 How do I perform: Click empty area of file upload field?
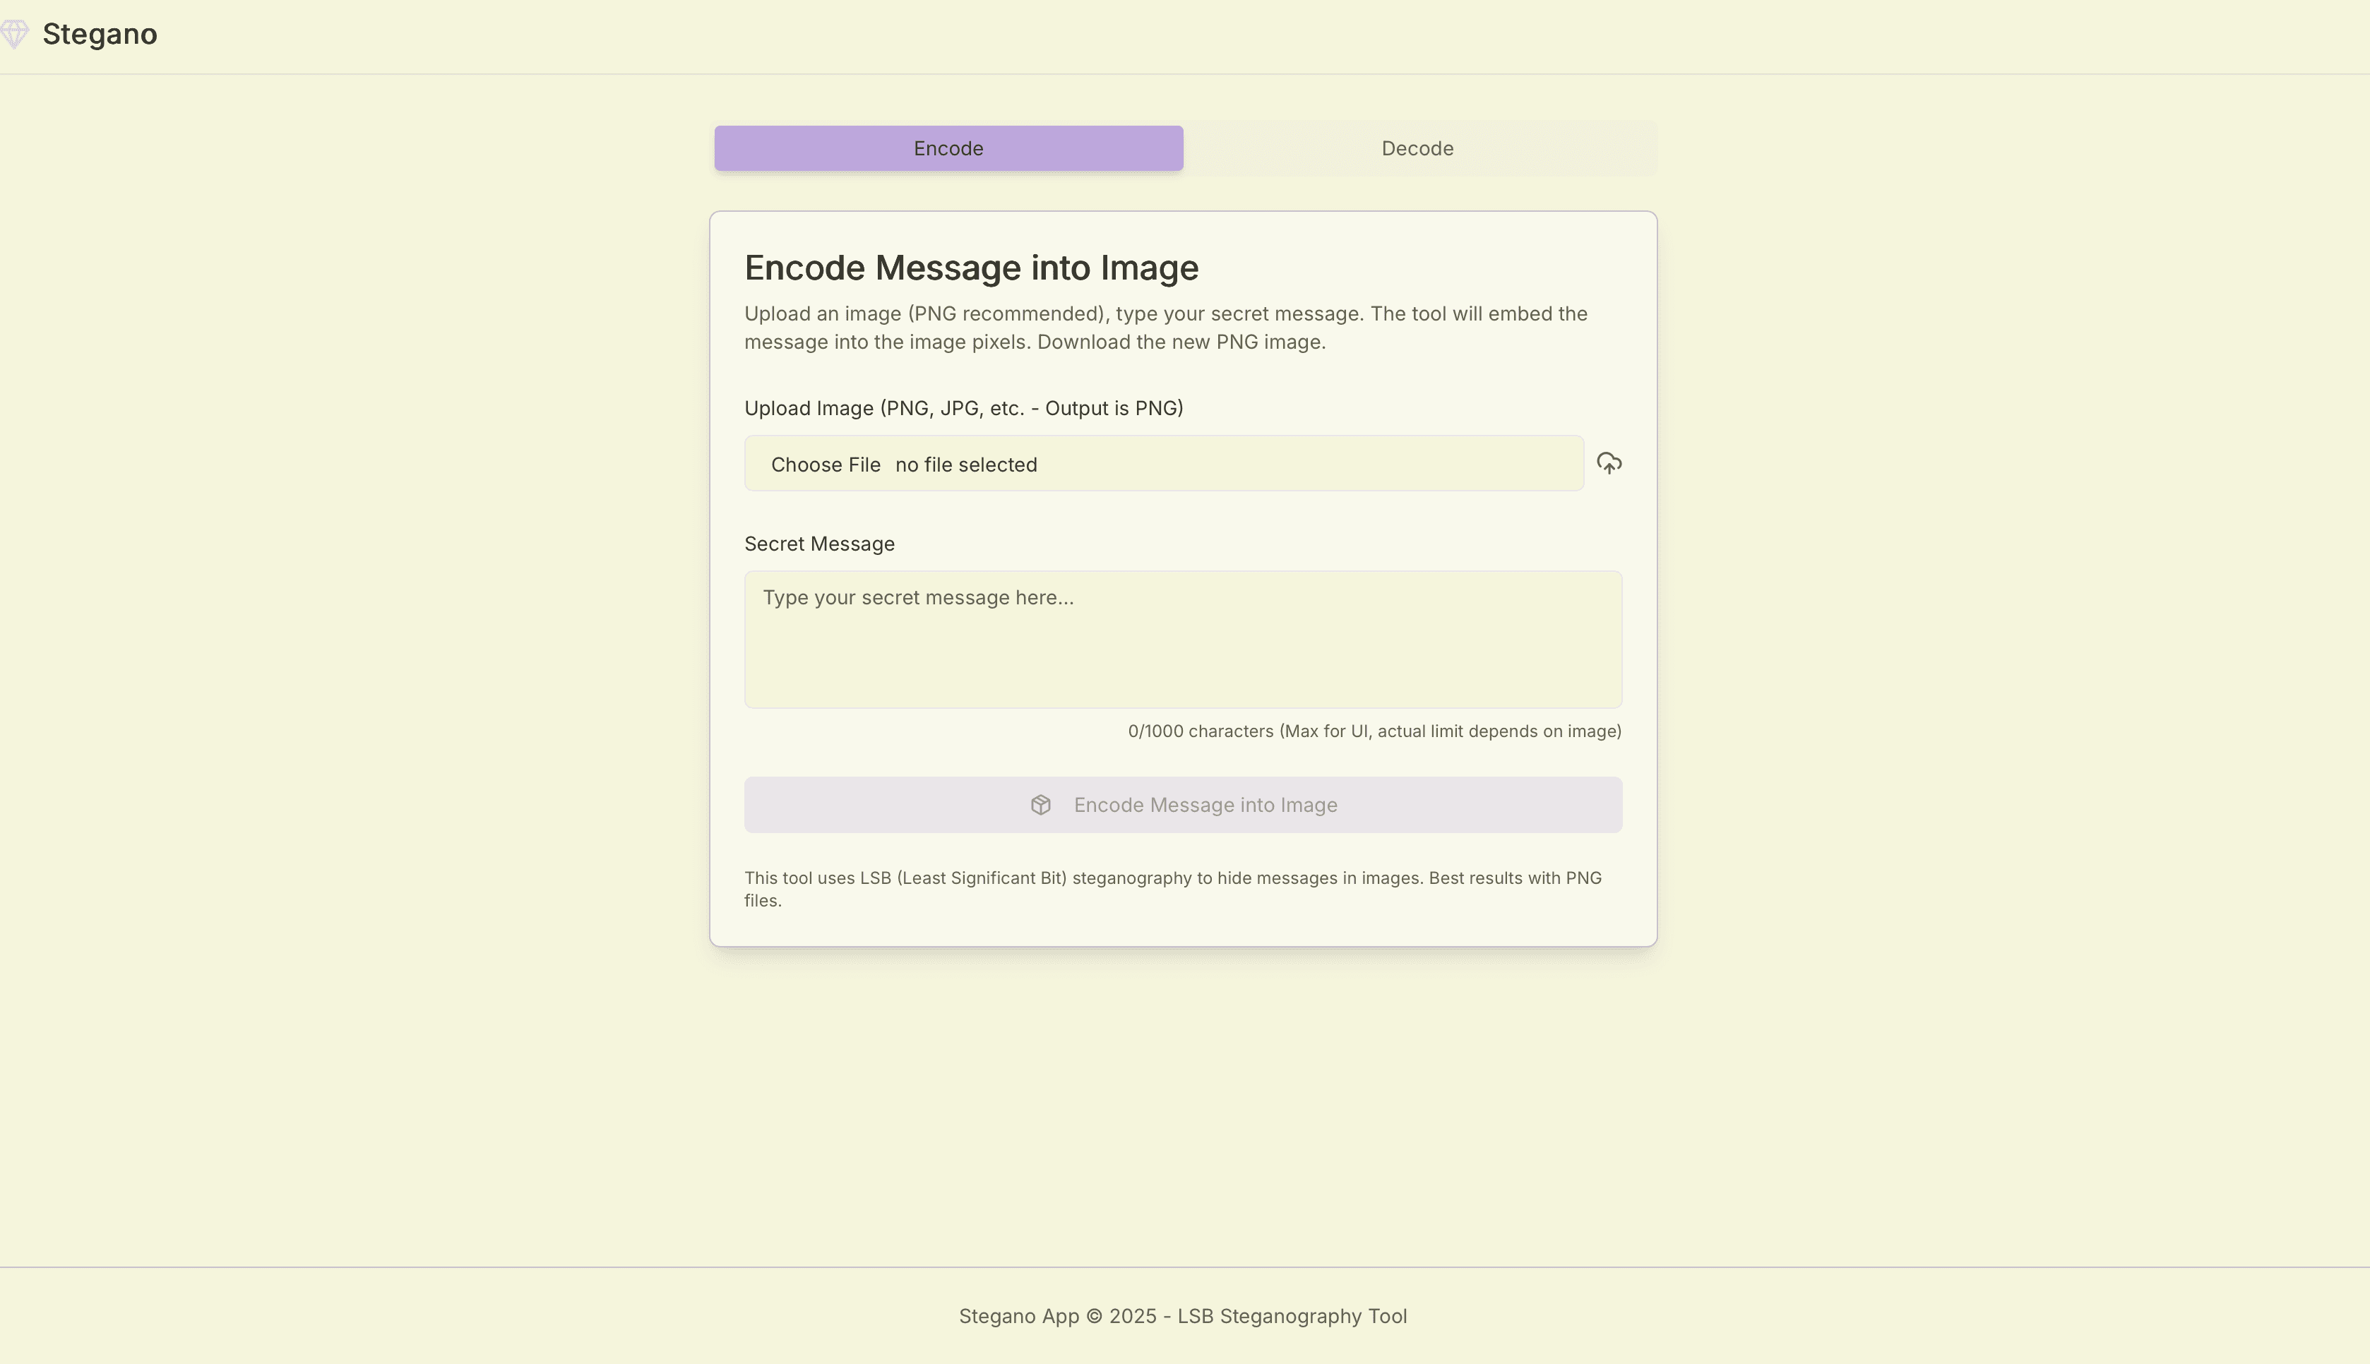pyautogui.click(x=1311, y=464)
